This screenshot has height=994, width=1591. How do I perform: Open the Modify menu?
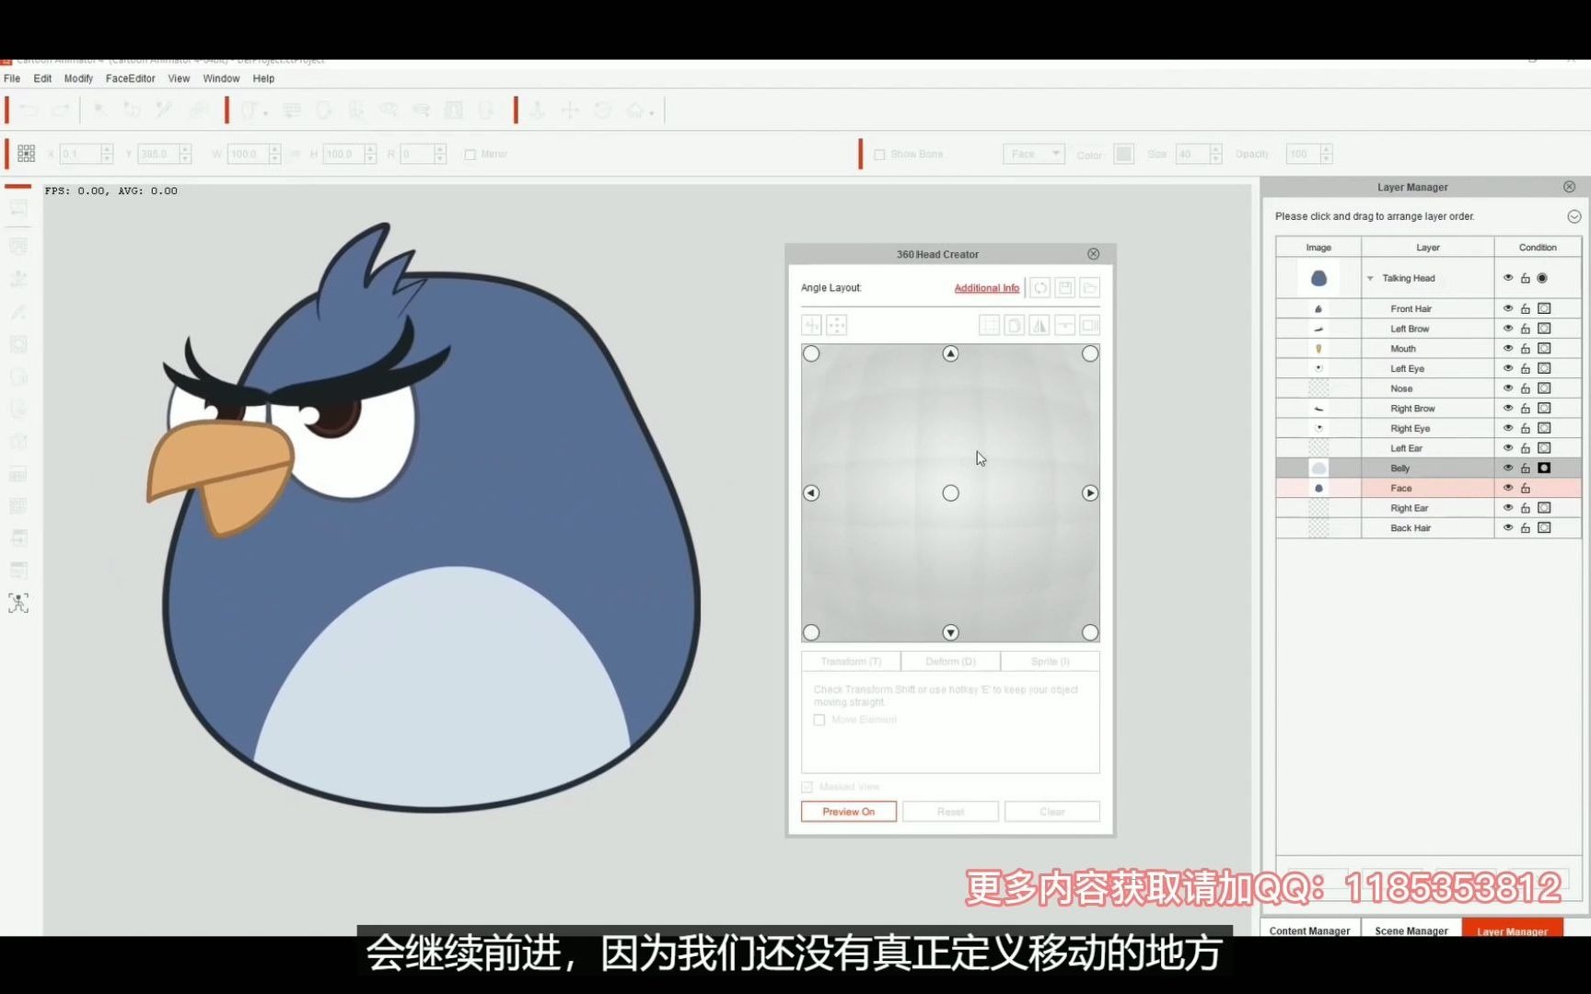[78, 78]
